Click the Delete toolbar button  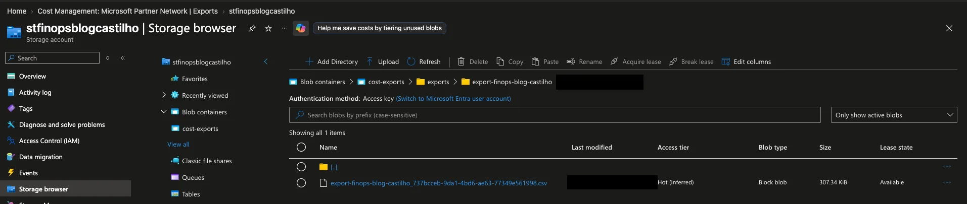tap(473, 61)
